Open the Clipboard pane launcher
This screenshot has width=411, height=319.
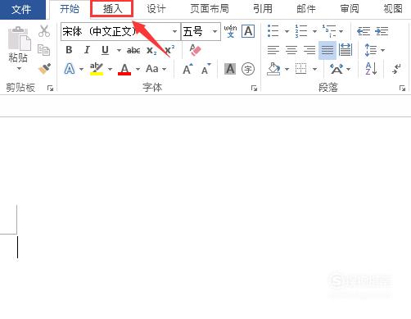(x=50, y=88)
